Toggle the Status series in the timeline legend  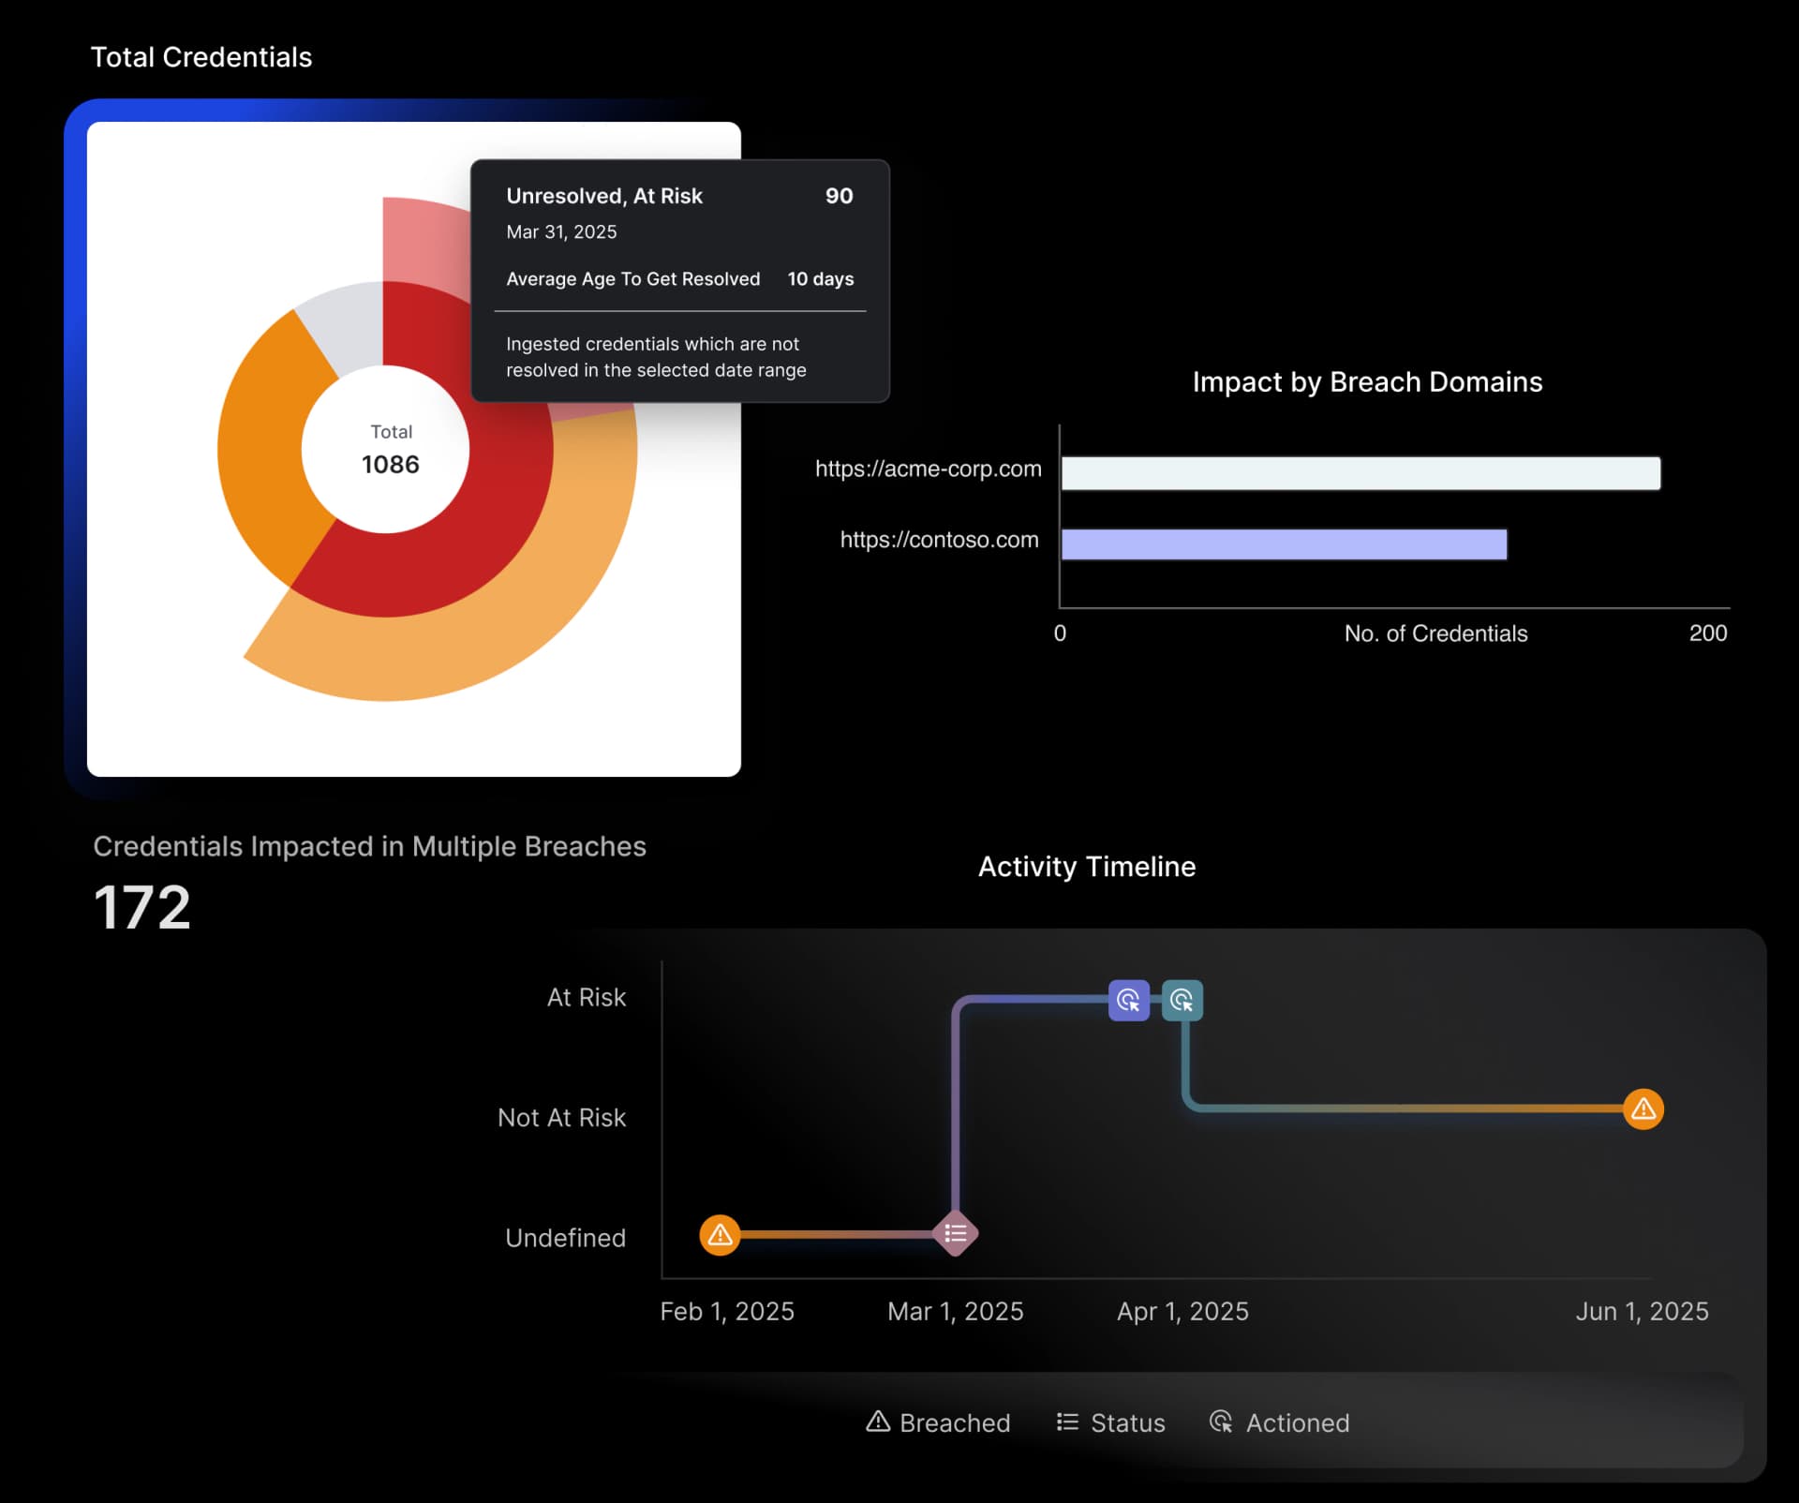(1111, 1422)
